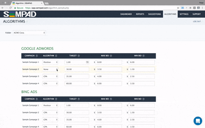Click AdWords Campaign 4 max bid field 6.00
This screenshot has height=128, width=205.
tap(109, 84)
